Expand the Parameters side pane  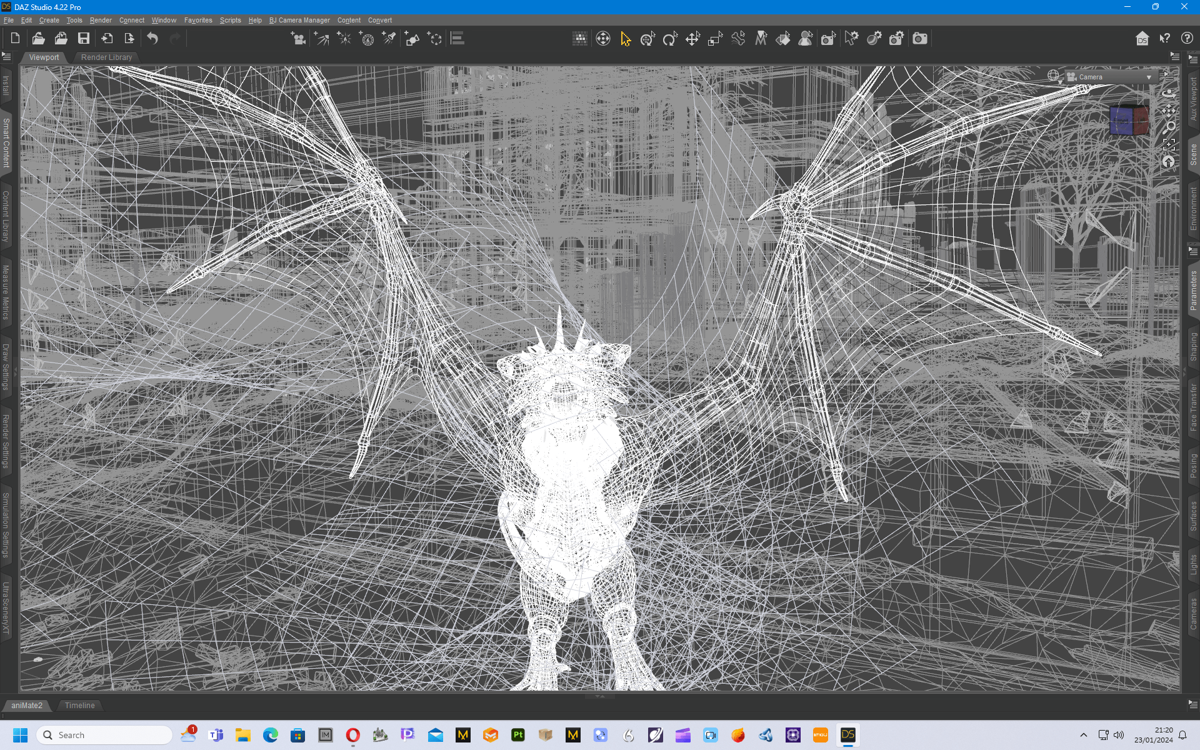(1193, 290)
